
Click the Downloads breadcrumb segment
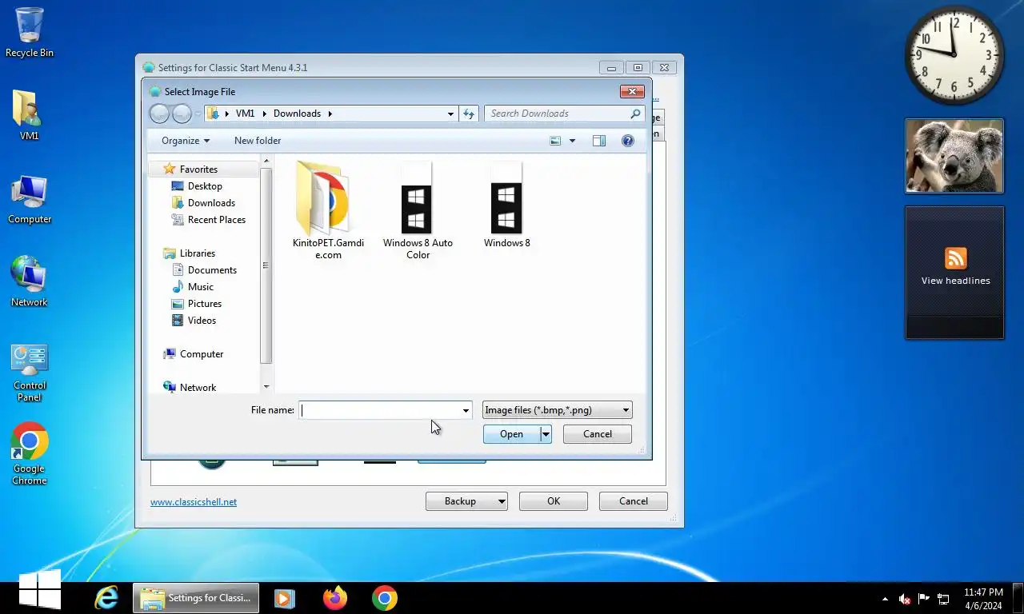297,114
